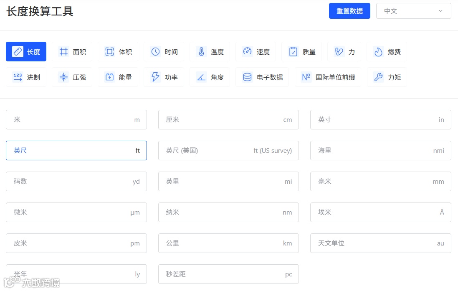
Task: Click the 国际单位前缀 No. icon
Action: (x=306, y=77)
